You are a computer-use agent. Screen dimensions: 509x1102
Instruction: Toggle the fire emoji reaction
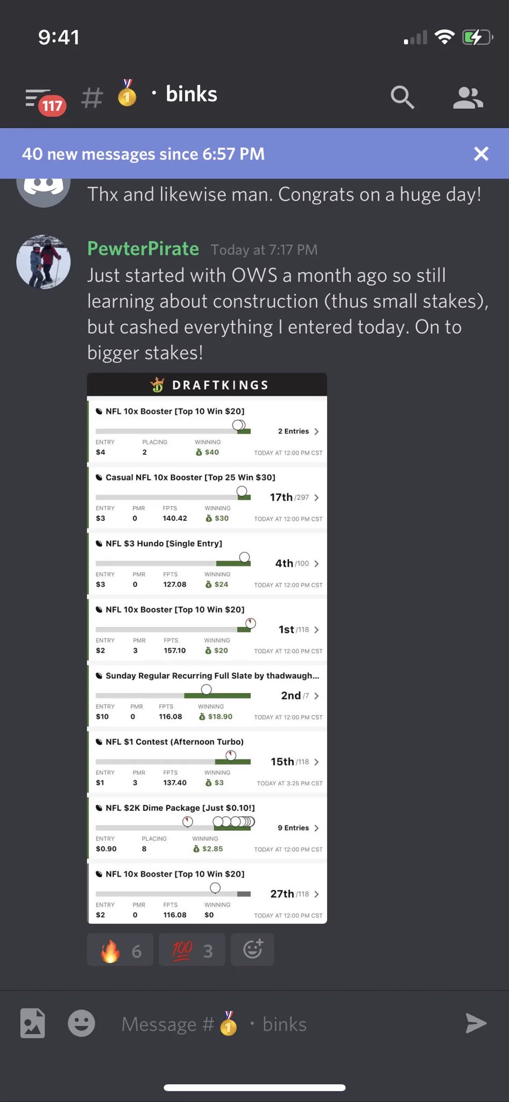[x=121, y=950]
